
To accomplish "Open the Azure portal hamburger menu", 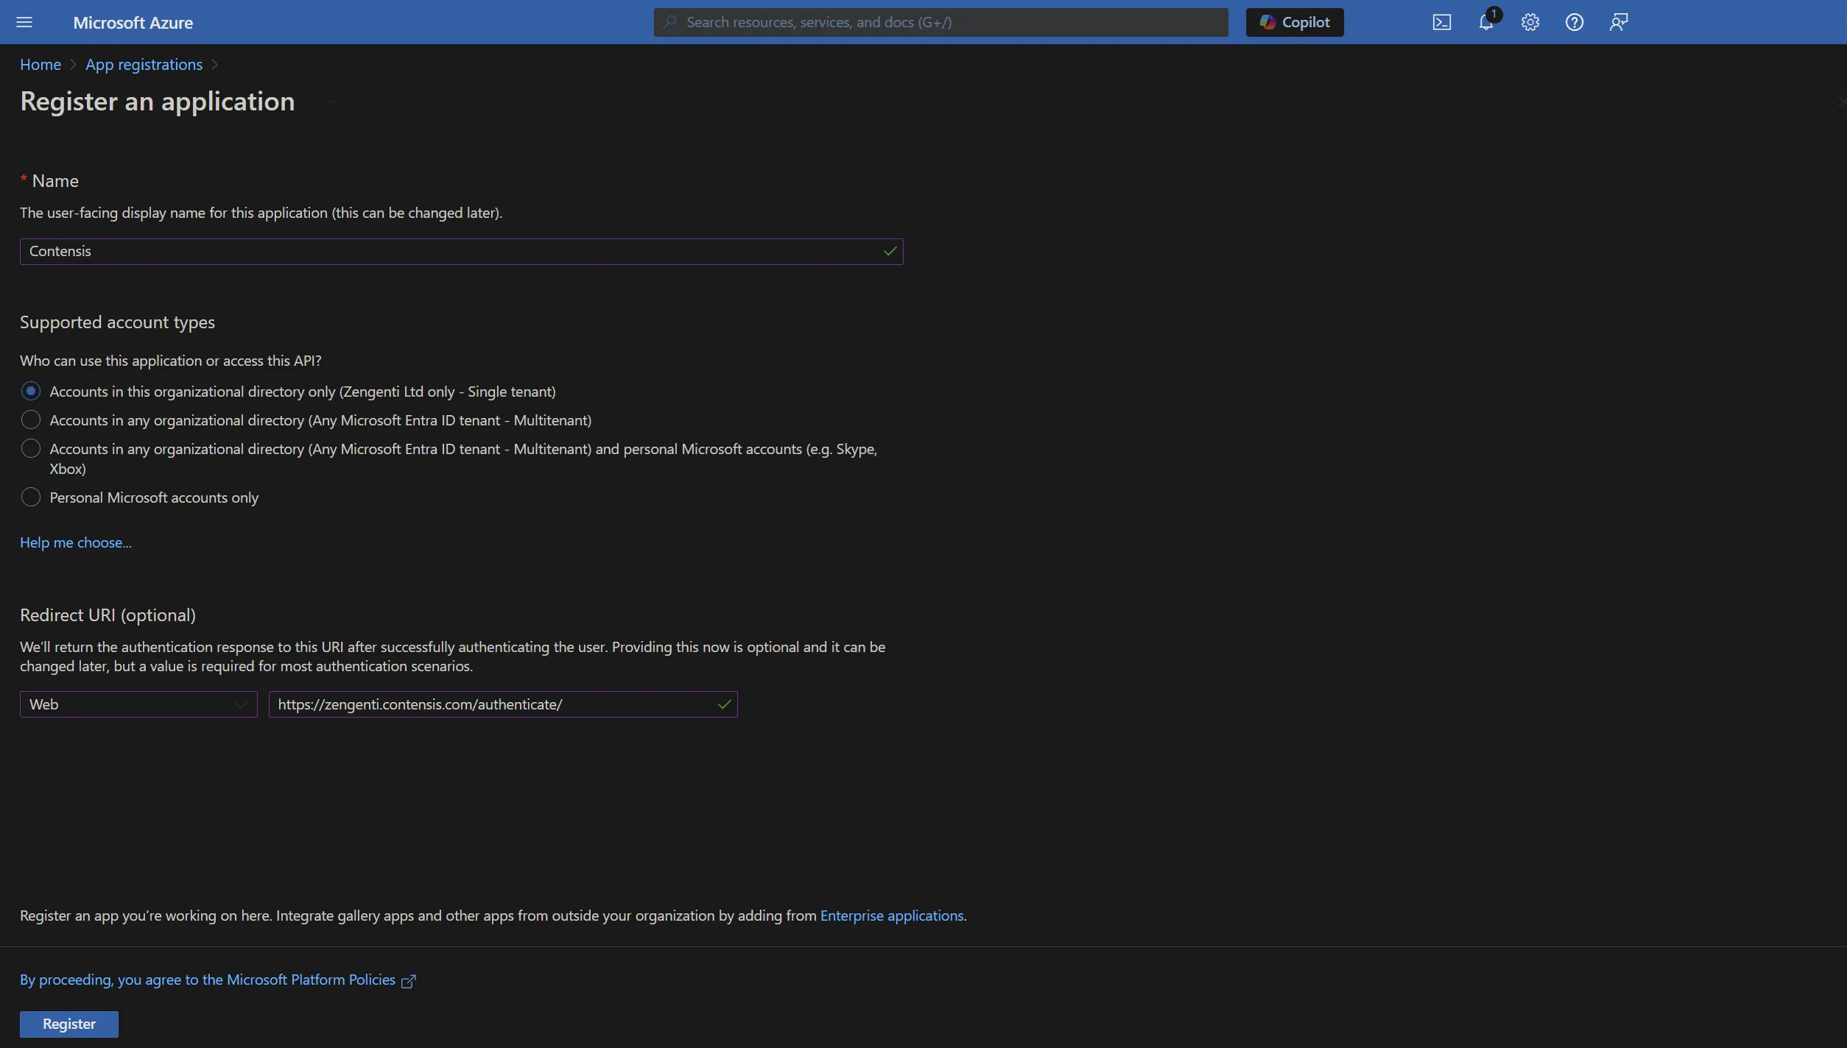I will pyautogui.click(x=24, y=22).
